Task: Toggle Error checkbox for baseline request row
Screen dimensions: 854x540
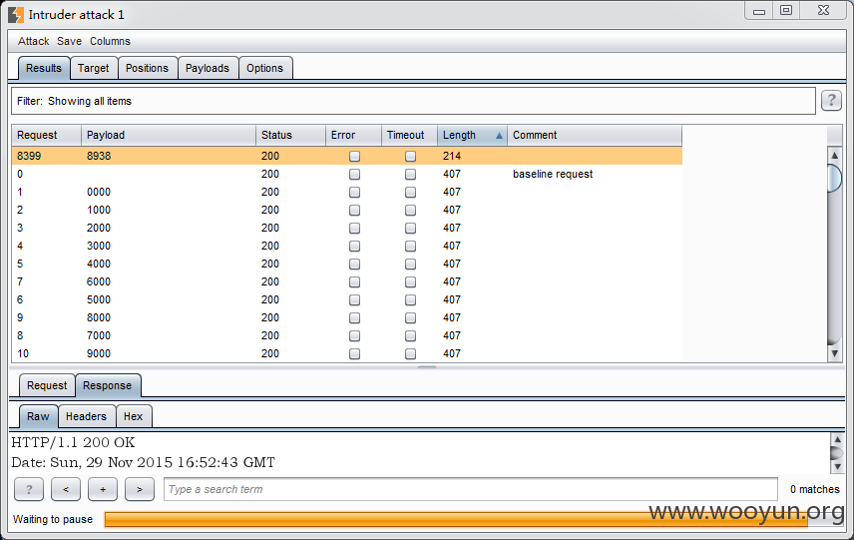Action: click(x=354, y=175)
